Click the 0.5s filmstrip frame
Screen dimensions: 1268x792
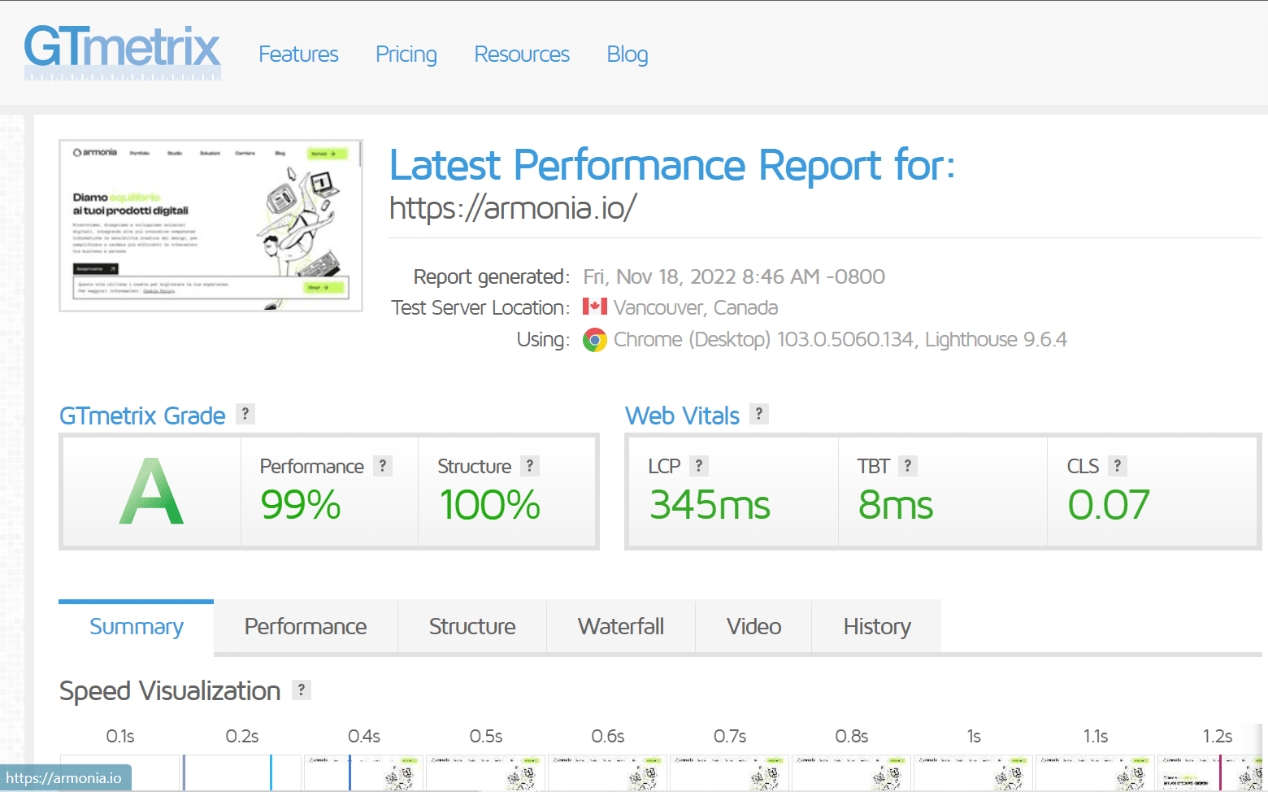tap(486, 772)
